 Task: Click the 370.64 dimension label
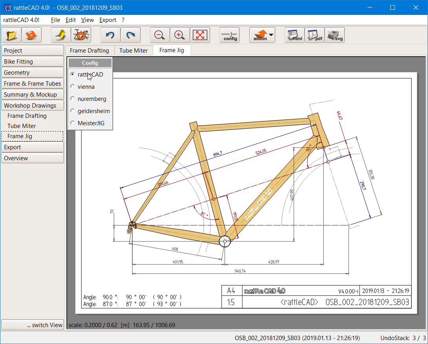click(x=163, y=184)
